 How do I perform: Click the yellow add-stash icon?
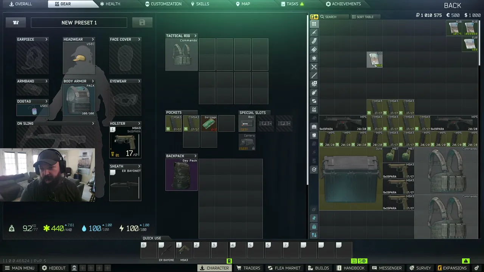click(314, 17)
